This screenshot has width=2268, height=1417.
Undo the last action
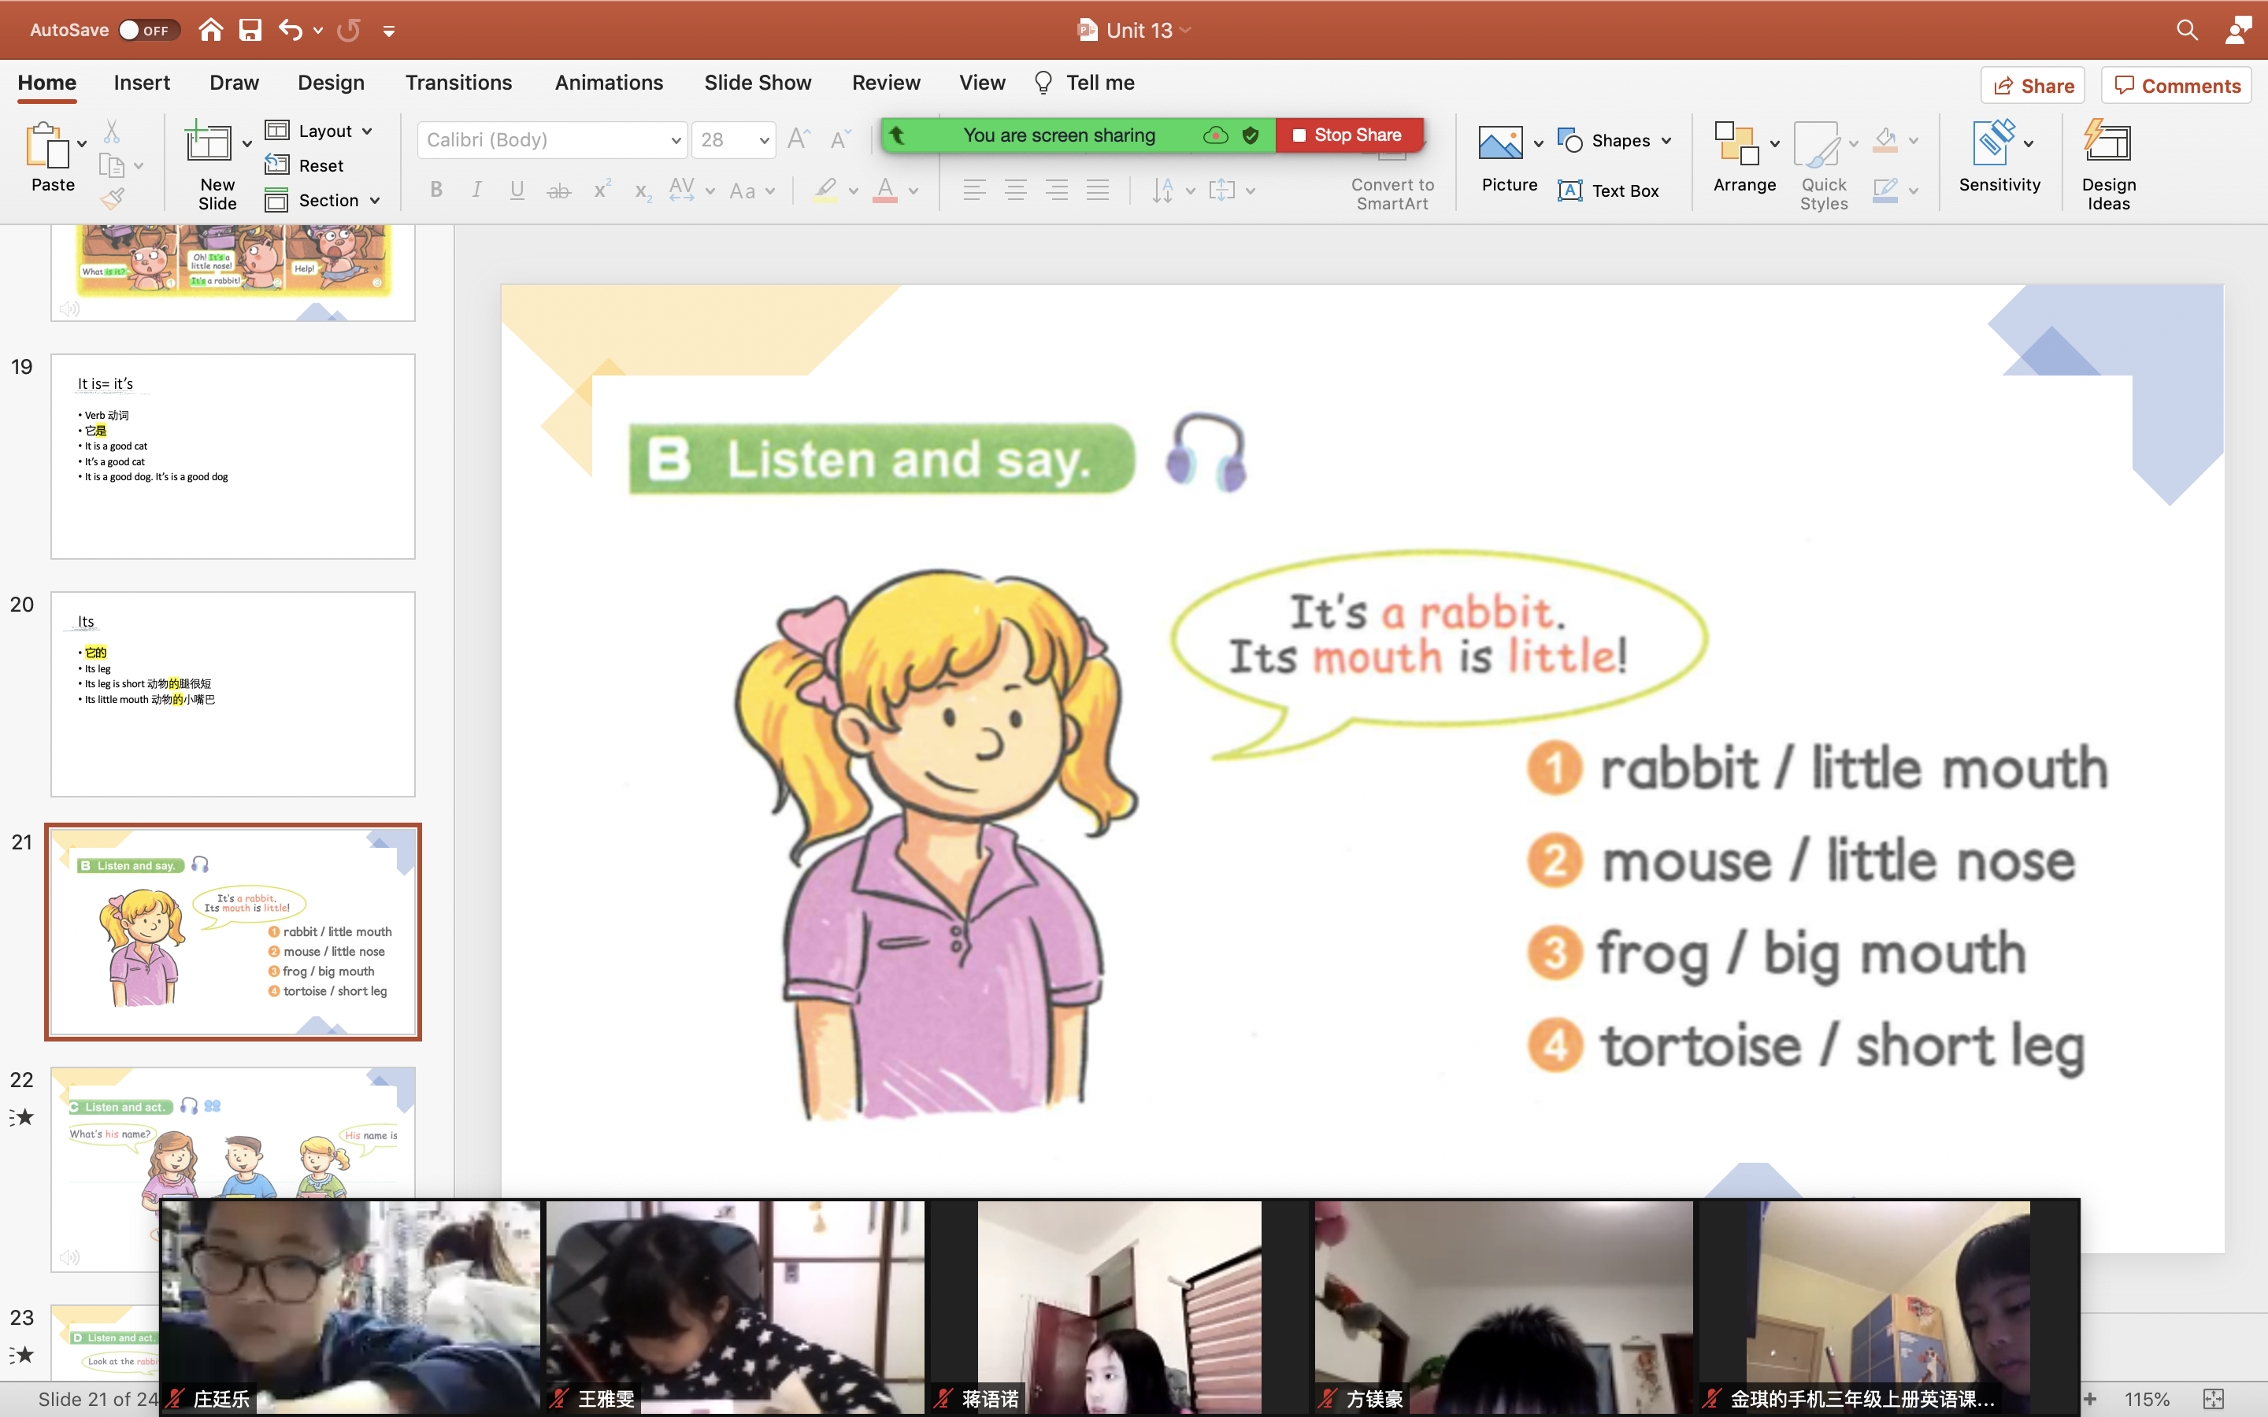point(291,30)
